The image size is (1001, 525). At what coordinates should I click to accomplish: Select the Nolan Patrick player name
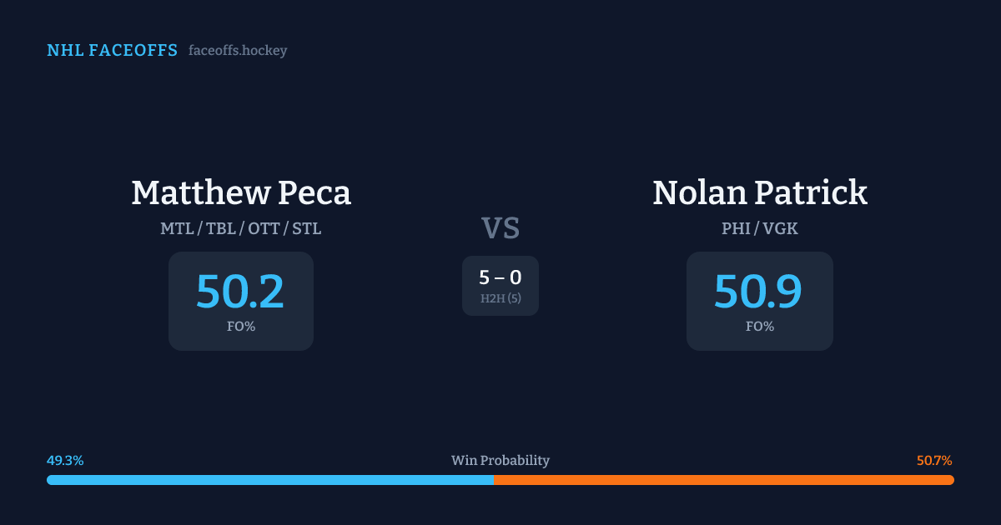760,192
